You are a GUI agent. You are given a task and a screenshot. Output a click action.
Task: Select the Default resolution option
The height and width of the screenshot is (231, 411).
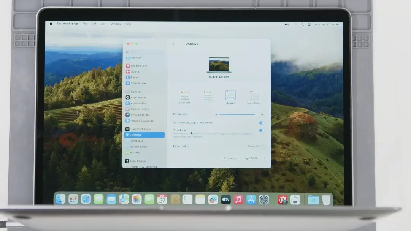(230, 97)
